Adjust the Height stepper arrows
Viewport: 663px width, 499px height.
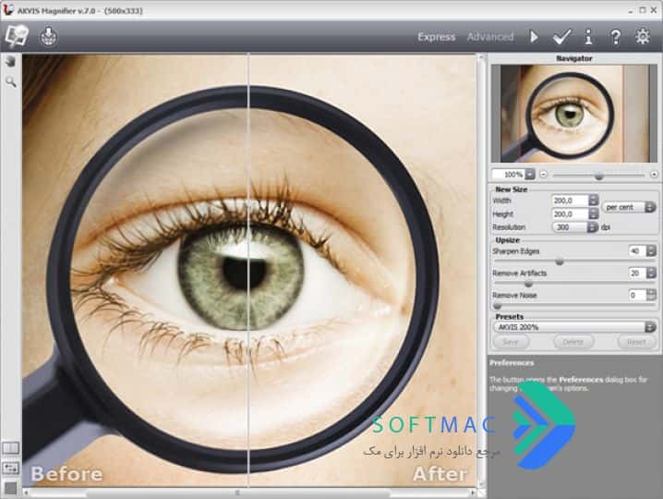point(593,214)
